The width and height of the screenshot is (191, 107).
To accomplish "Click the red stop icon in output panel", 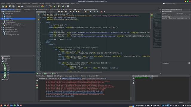I will [37, 85].
